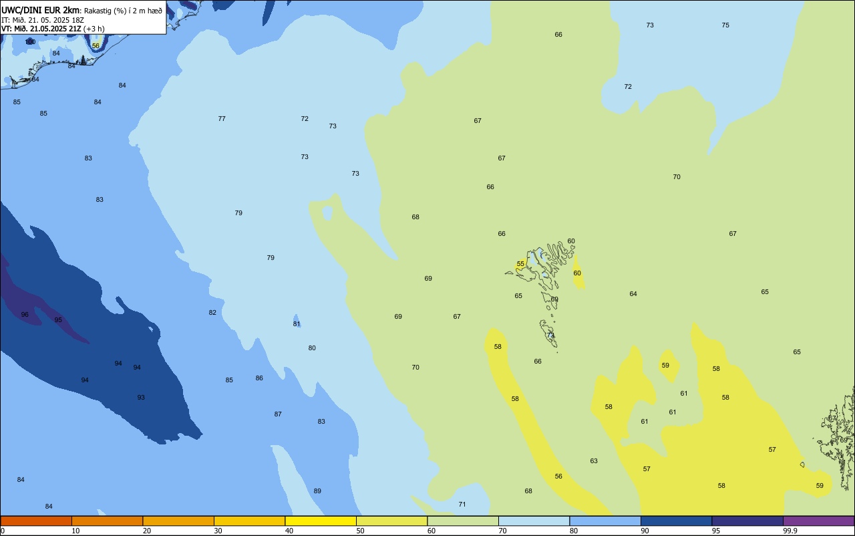Select the 'IT: Mið. 21. 05. 2025 18Z' line
Screen dimensions: 855x536
(x=43, y=19)
